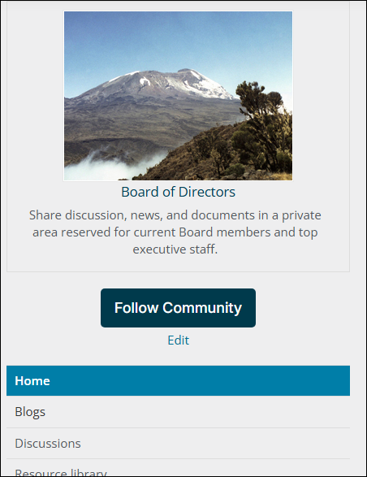The height and width of the screenshot is (477, 367).
Task: Open the Edit link below Follow Community
Action: click(x=178, y=340)
